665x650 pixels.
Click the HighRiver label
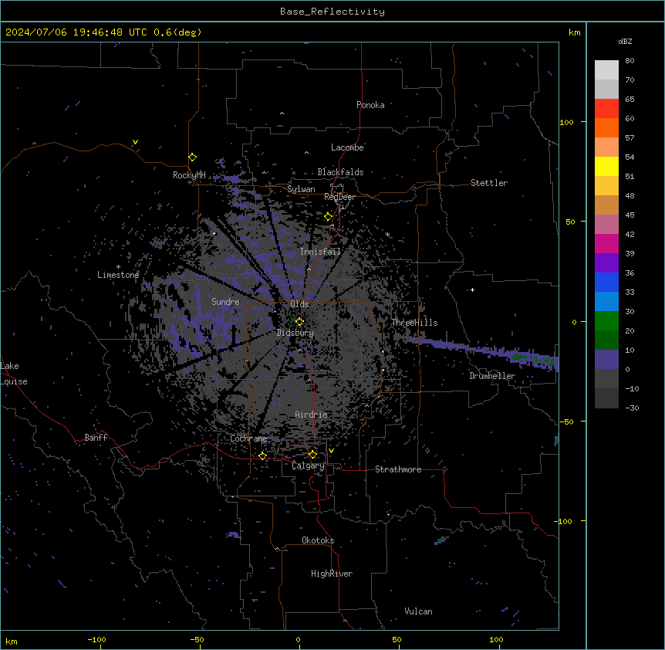tap(332, 574)
